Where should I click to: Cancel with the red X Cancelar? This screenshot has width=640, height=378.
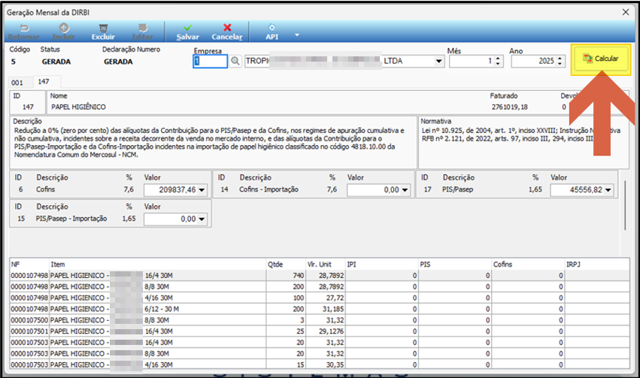[x=227, y=32]
